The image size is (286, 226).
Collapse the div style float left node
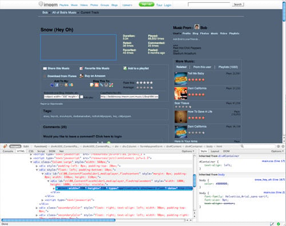(x=37, y=170)
